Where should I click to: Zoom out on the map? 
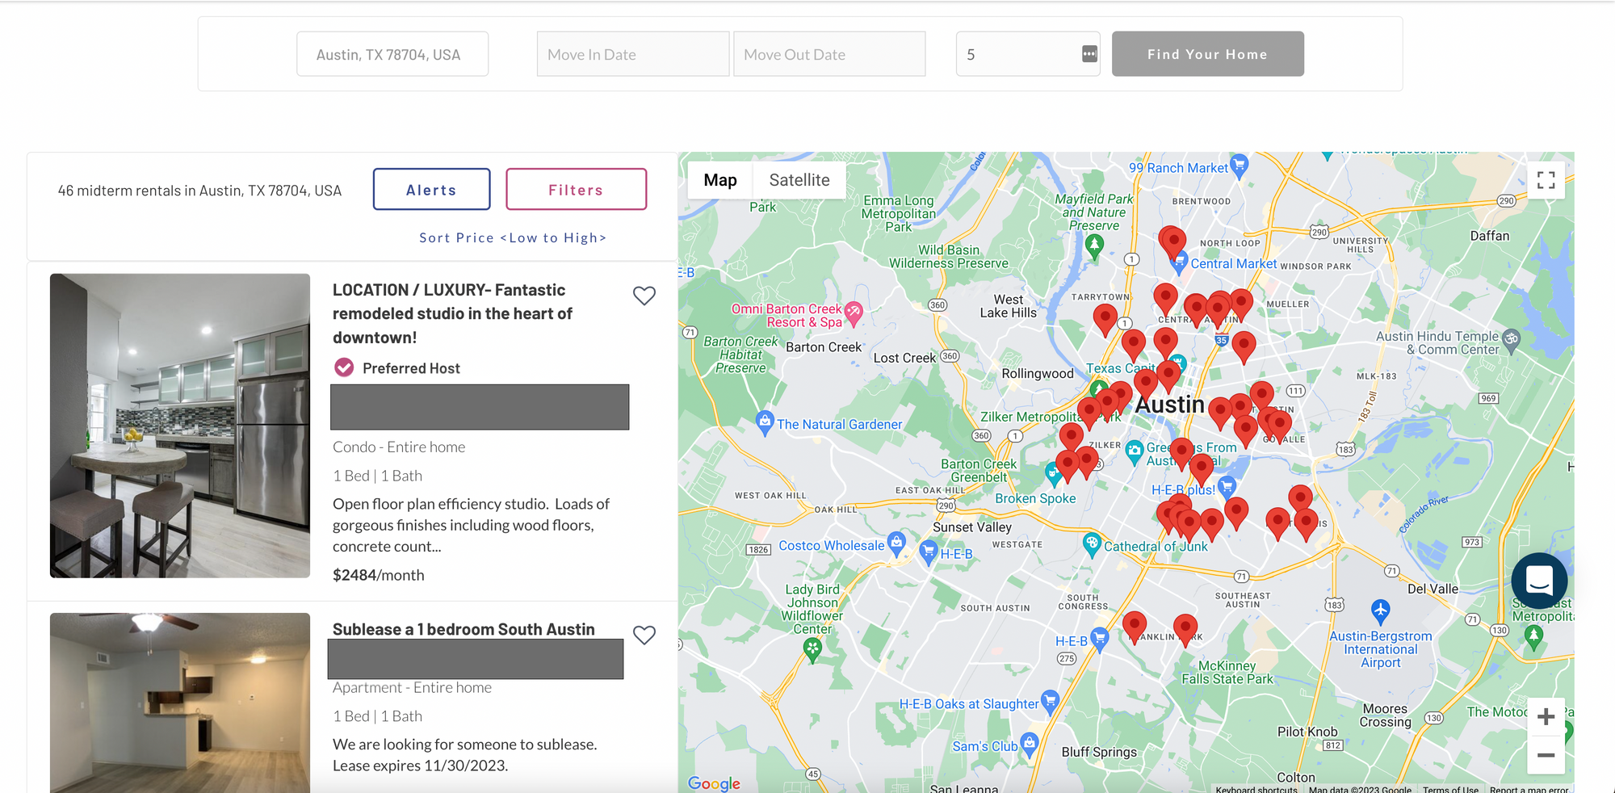1546,755
